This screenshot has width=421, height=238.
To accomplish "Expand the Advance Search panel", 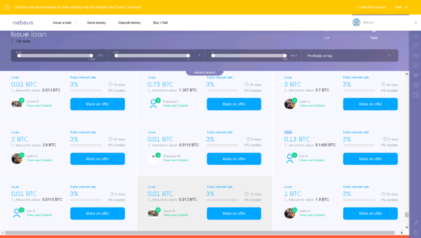I will tap(204, 73).
